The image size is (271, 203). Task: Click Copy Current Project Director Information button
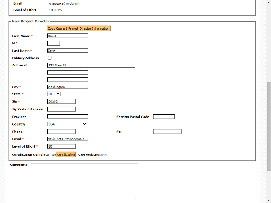tap(79, 28)
